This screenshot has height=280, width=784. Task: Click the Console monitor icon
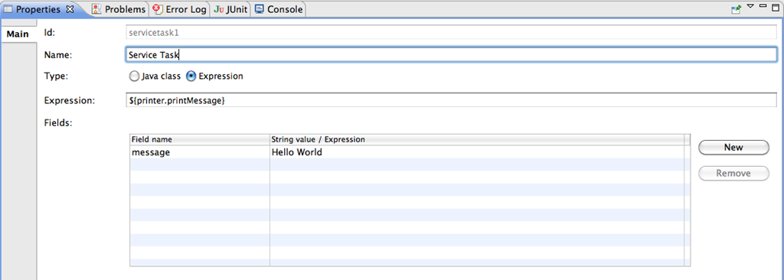[x=259, y=9]
